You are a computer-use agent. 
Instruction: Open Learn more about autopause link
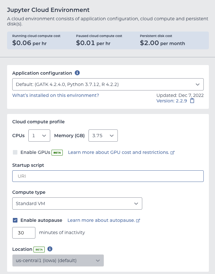tap(101, 220)
